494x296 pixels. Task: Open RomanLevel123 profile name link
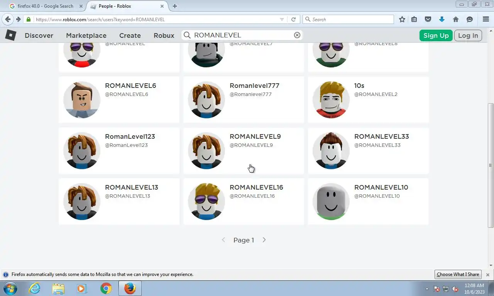coord(130,136)
